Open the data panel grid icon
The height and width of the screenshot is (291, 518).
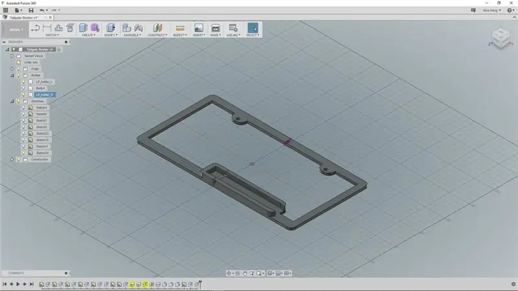click(6, 10)
